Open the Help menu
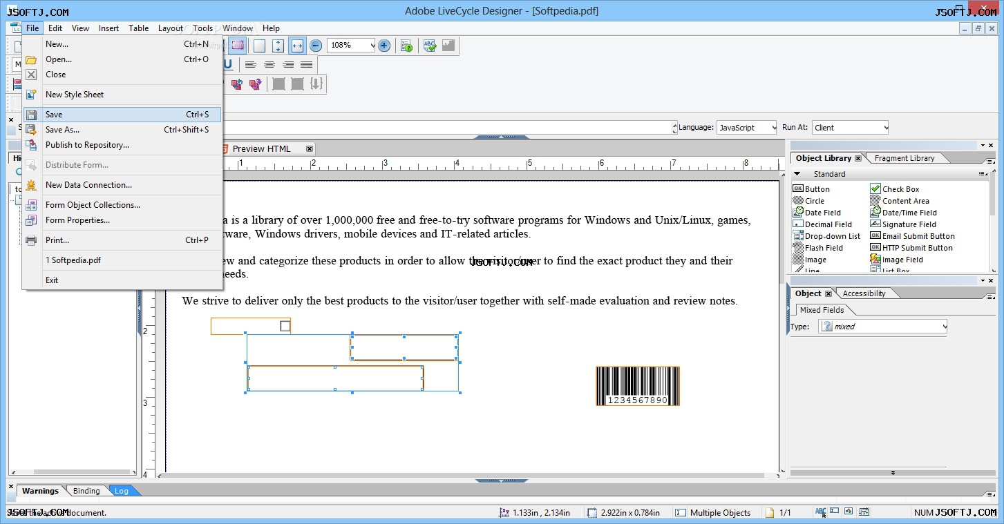 271,28
